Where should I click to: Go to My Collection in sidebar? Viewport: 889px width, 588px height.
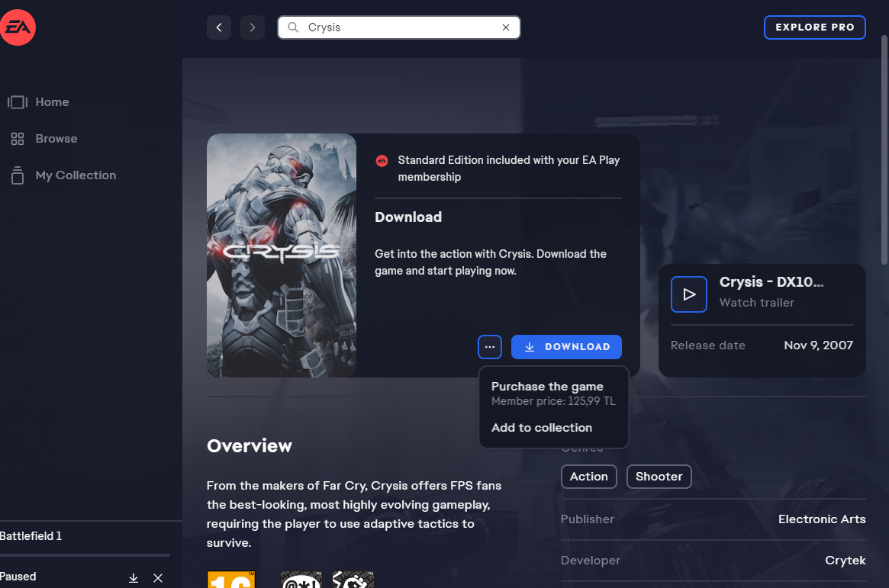coord(76,175)
